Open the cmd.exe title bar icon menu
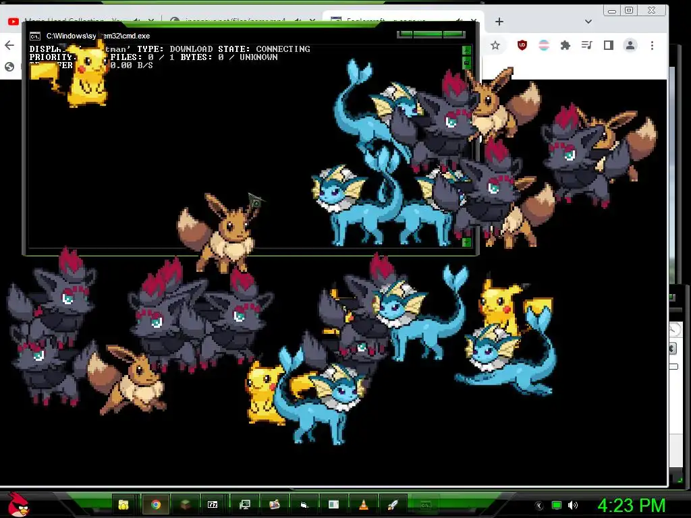This screenshot has width=691, height=518. coord(35,36)
